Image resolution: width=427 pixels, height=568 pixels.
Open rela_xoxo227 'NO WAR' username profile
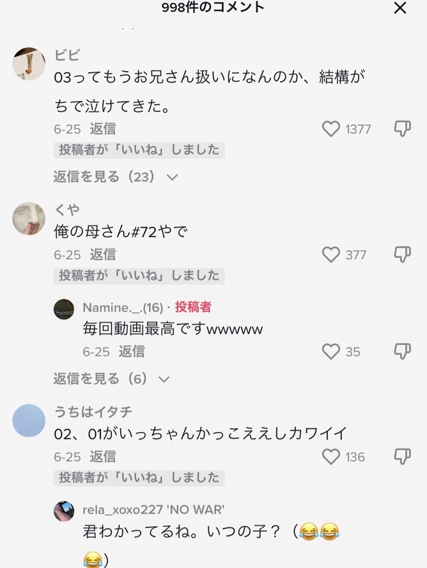153,510
